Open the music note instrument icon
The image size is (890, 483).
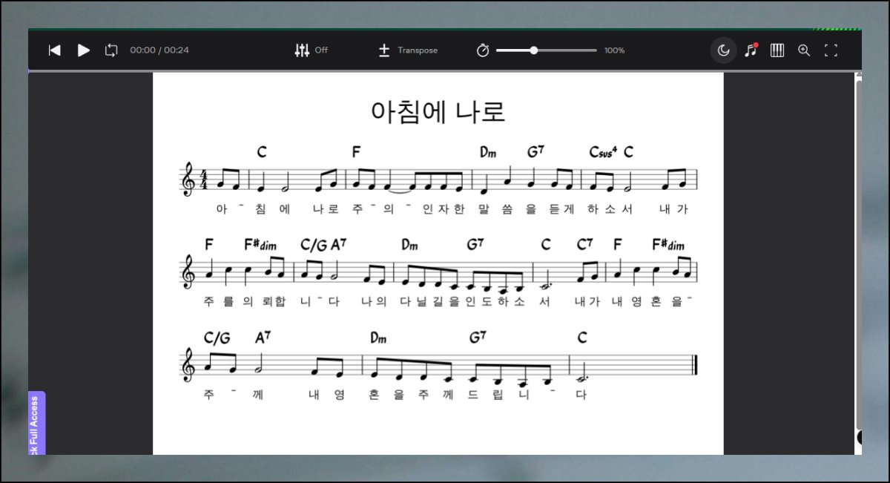(x=751, y=50)
